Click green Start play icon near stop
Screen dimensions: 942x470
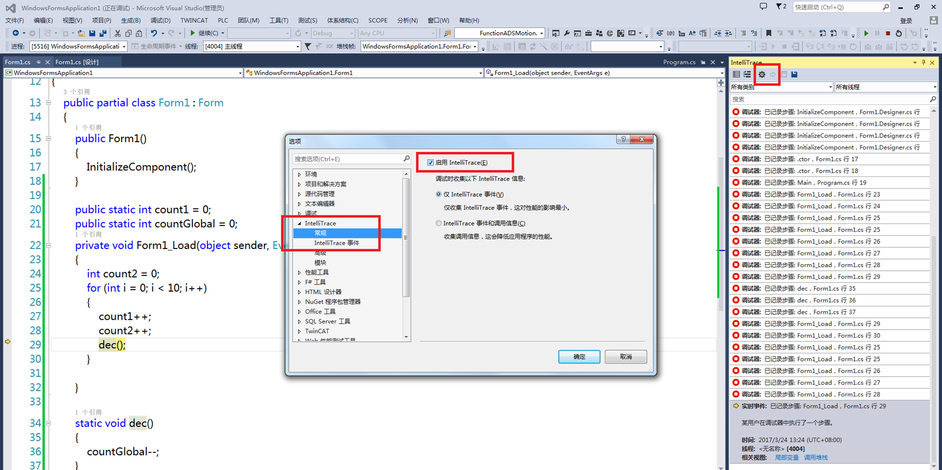click(866, 33)
